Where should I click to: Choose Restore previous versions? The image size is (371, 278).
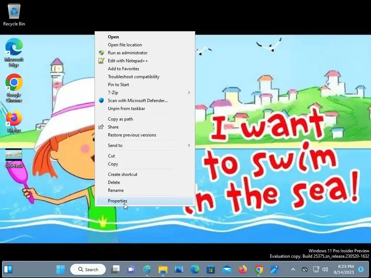point(145,135)
